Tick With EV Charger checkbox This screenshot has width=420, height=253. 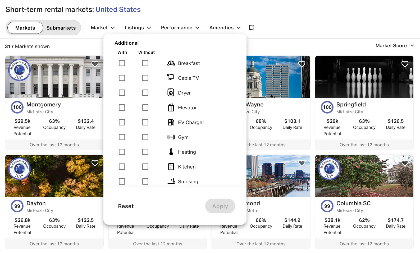122,122
